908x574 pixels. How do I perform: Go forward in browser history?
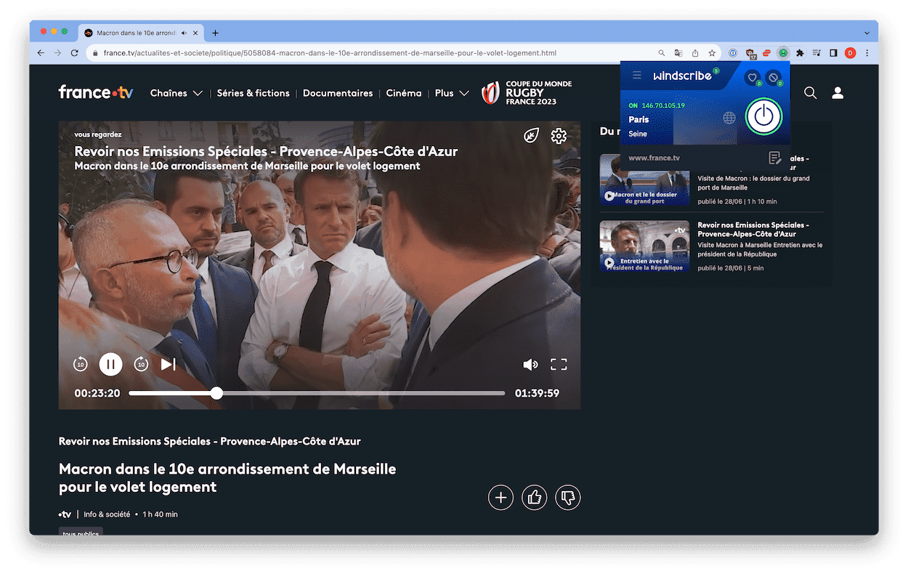(x=57, y=53)
